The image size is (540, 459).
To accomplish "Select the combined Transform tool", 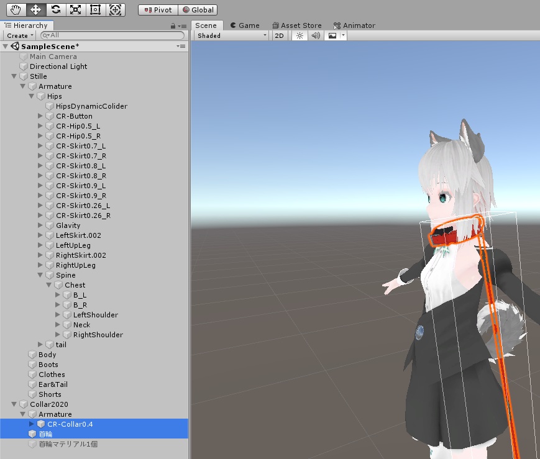I will point(116,10).
